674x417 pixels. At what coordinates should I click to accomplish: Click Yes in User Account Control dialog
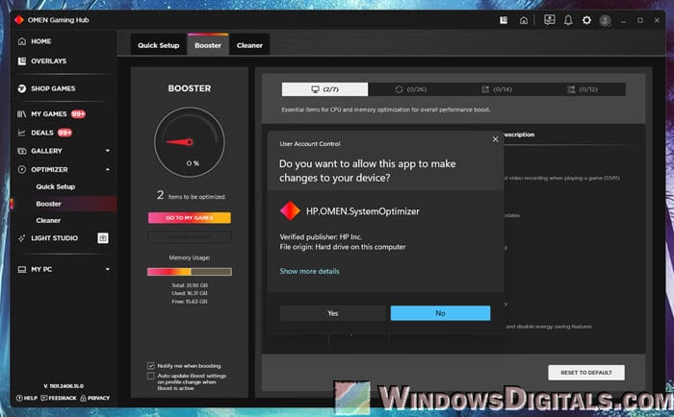click(333, 313)
